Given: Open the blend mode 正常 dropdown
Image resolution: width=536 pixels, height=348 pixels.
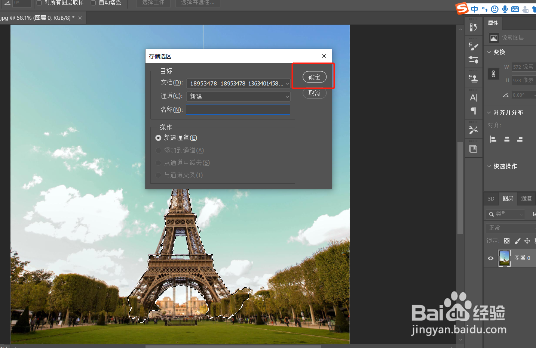Looking at the screenshot, I should point(511,228).
